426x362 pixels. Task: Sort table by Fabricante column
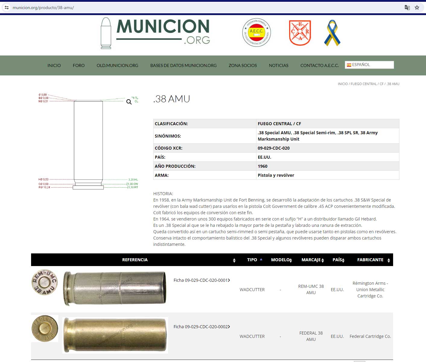(x=370, y=260)
